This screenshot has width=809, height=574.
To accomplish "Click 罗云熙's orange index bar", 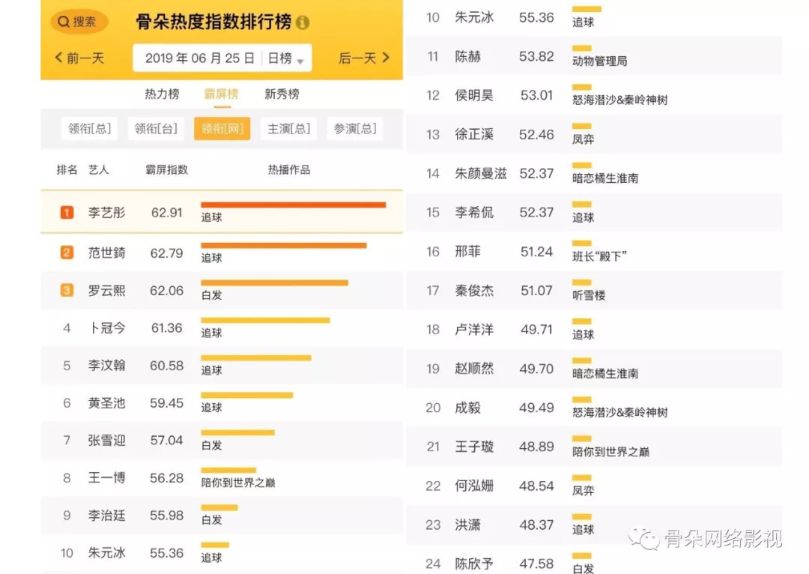I will (x=274, y=283).
